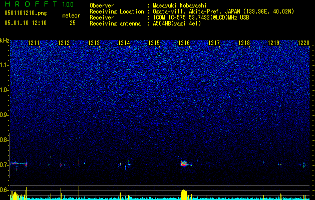The image size is (315, 200).
Task: Click the date stamp 05.01.10 12:10
Action: click(x=26, y=23)
